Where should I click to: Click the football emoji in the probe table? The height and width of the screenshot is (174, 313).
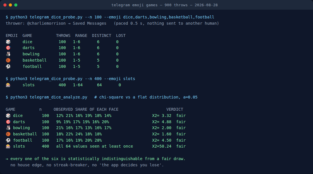pos(8,66)
